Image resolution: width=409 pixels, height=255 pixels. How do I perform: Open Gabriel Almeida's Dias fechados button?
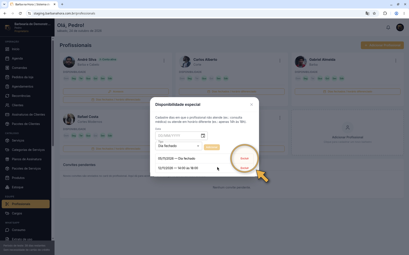[348, 92]
